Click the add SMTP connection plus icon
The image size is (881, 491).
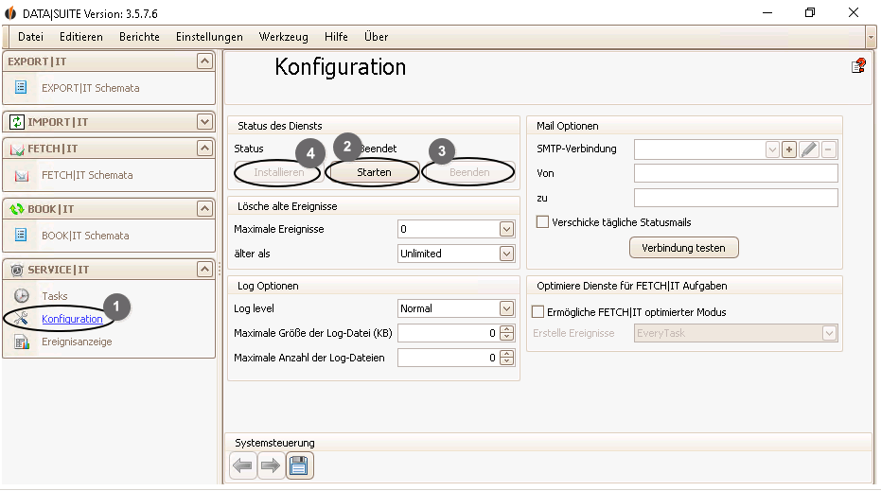coord(789,149)
